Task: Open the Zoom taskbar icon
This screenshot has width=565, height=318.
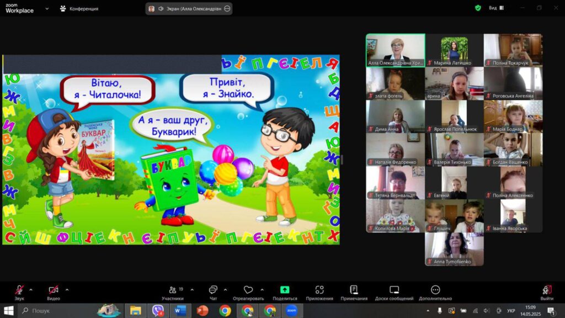Action: (x=291, y=310)
